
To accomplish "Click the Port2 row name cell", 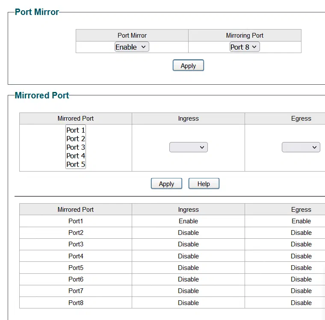I will pyautogui.click(x=76, y=233).
